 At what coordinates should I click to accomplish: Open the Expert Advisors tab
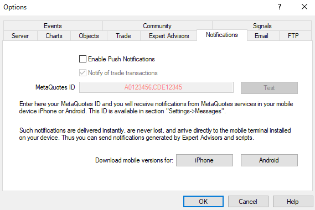[x=169, y=36]
